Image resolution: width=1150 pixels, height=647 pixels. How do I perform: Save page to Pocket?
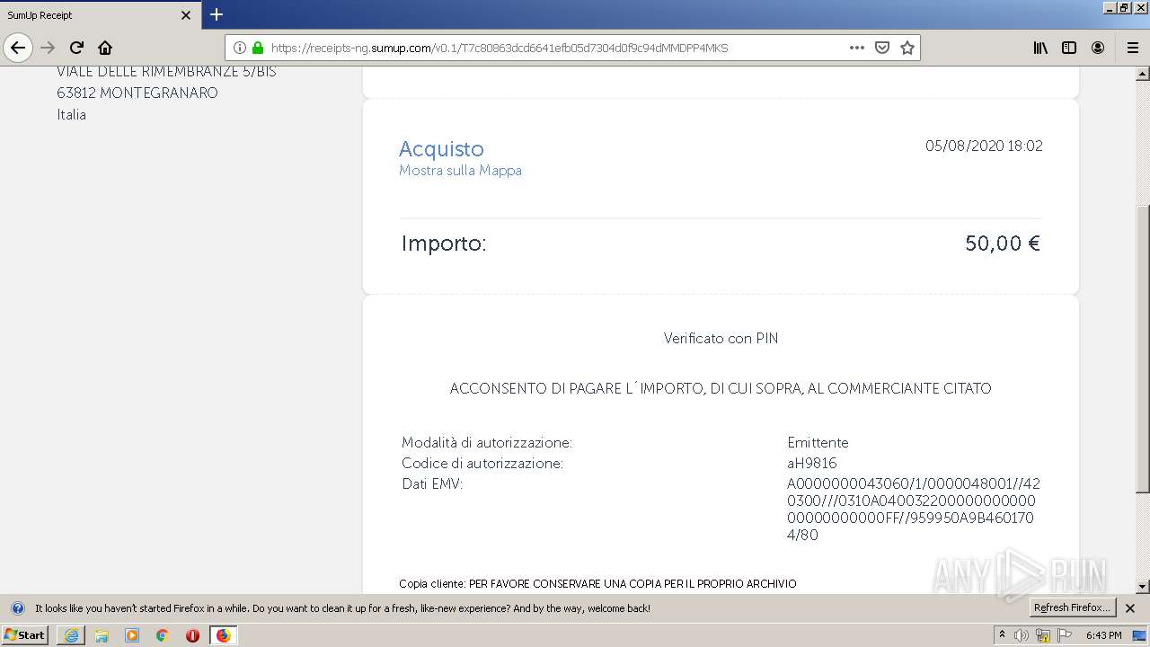(882, 48)
